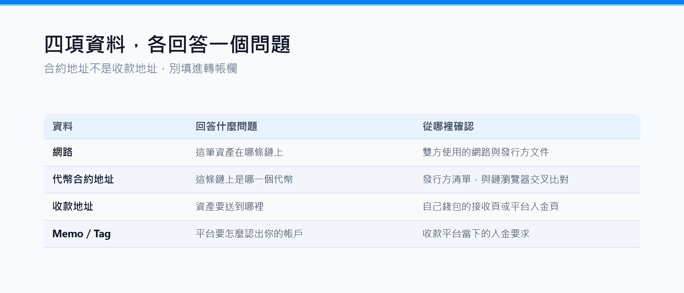Viewport: 684px width, 293px height.
Task: Click the cell 發行方清單，與鏈瀏覽器交叉比對
Action: (x=495, y=179)
